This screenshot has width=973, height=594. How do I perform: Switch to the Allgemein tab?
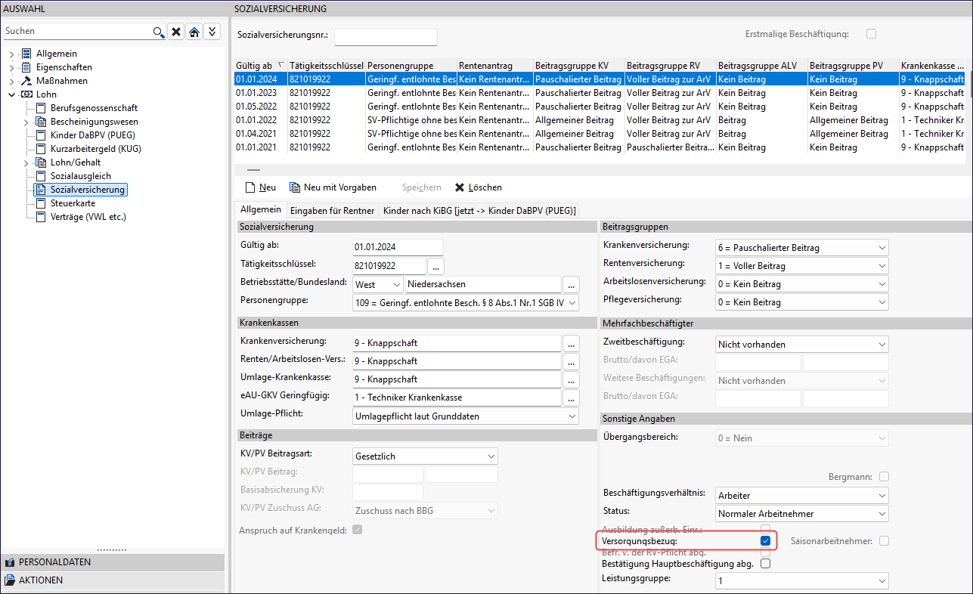[x=261, y=209]
